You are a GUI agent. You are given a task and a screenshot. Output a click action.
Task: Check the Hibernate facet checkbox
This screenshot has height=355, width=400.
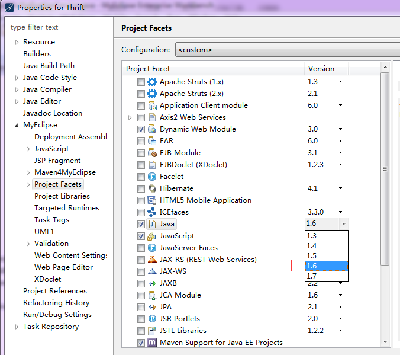[141, 189]
